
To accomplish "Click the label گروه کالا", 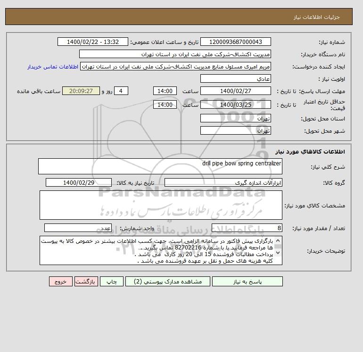I will click(x=334, y=183).
